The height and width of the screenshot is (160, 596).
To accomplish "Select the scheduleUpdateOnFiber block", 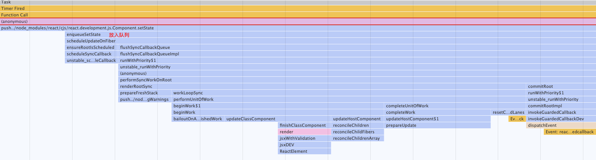I will [91, 41].
